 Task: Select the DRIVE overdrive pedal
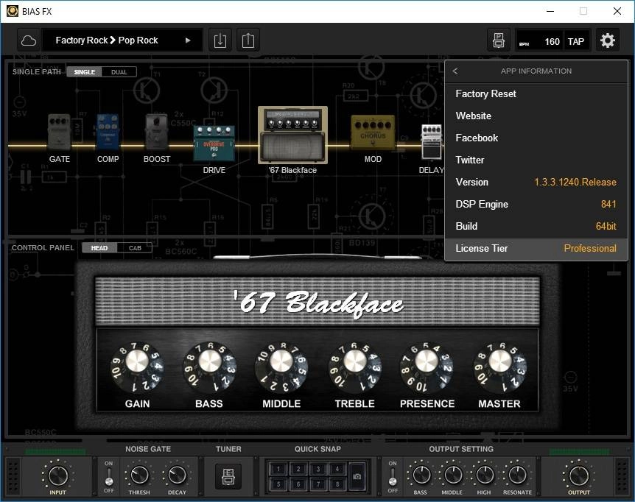point(214,144)
